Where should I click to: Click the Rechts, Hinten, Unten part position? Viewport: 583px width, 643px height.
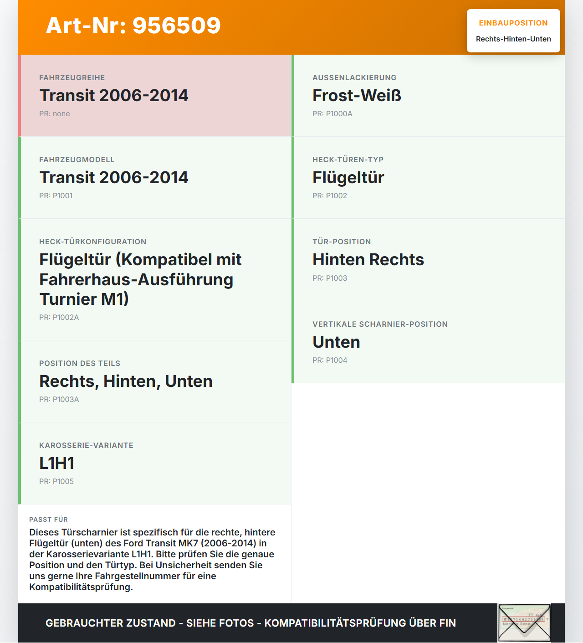tap(126, 381)
